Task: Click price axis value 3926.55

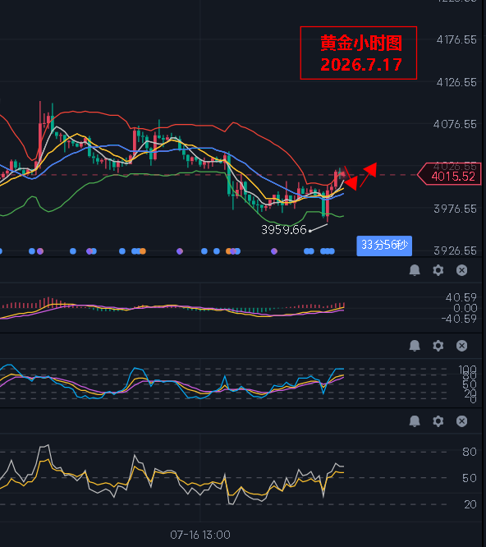Action: pos(455,251)
